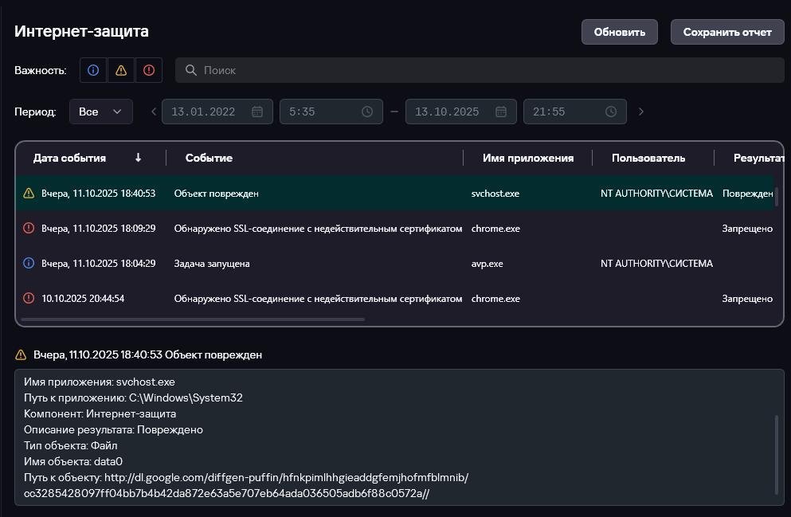
Task: Go to the next period with right chevron
Action: point(641,112)
